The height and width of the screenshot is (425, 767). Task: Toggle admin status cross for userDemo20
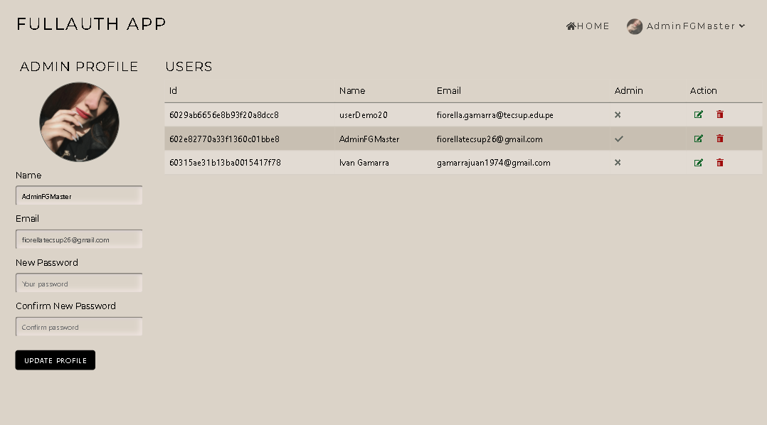click(x=618, y=114)
